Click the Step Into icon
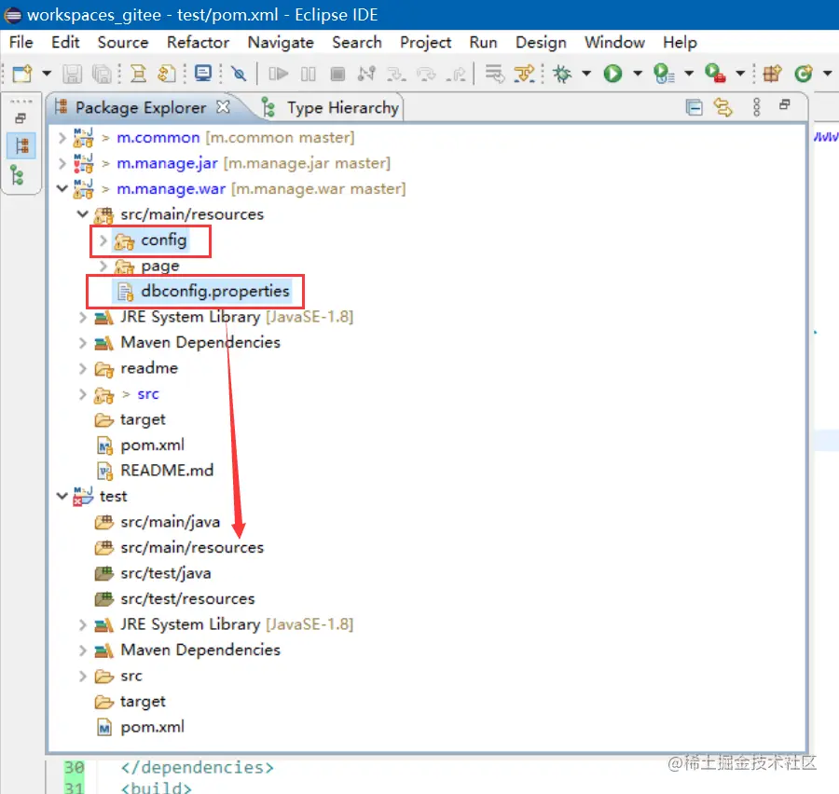Viewport: 839px width, 794px height. tap(396, 74)
